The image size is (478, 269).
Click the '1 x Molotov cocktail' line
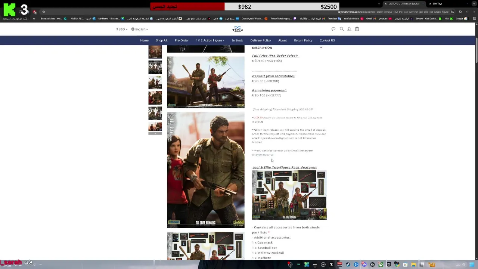[268, 253]
